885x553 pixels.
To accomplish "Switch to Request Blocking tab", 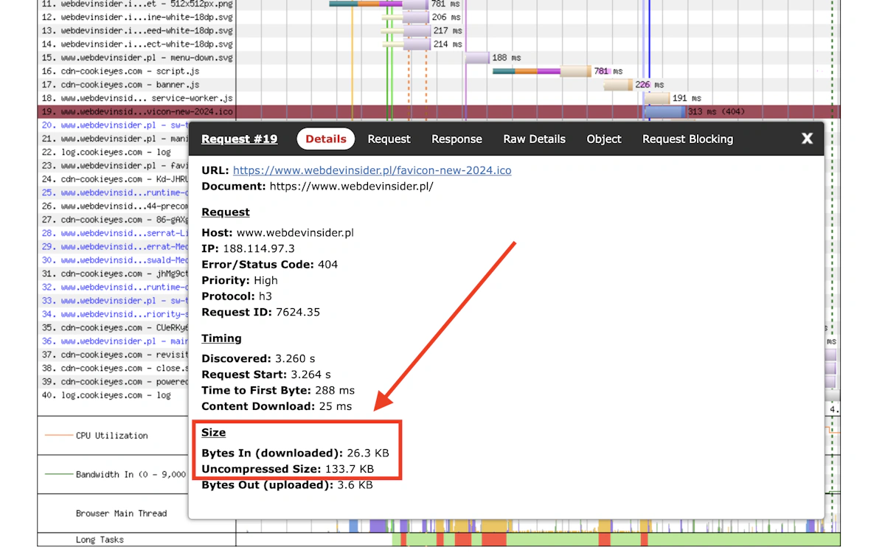I will (x=687, y=139).
